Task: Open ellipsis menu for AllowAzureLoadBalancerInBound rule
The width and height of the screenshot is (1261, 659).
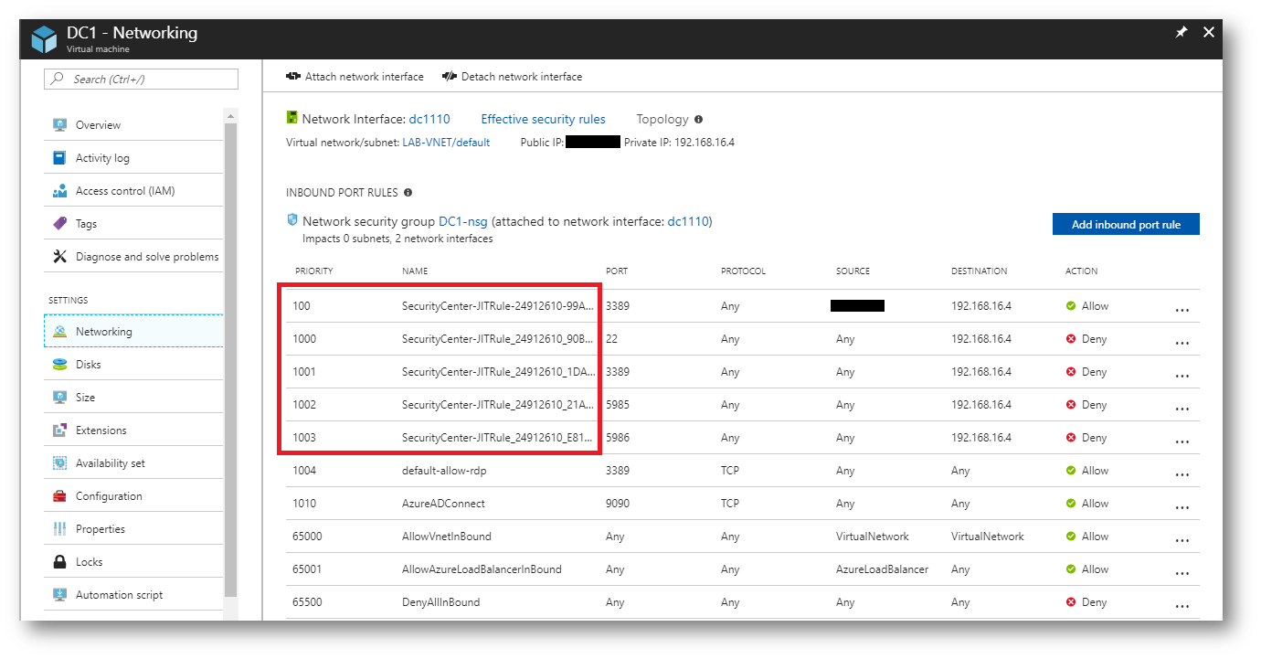Action: tap(1182, 573)
